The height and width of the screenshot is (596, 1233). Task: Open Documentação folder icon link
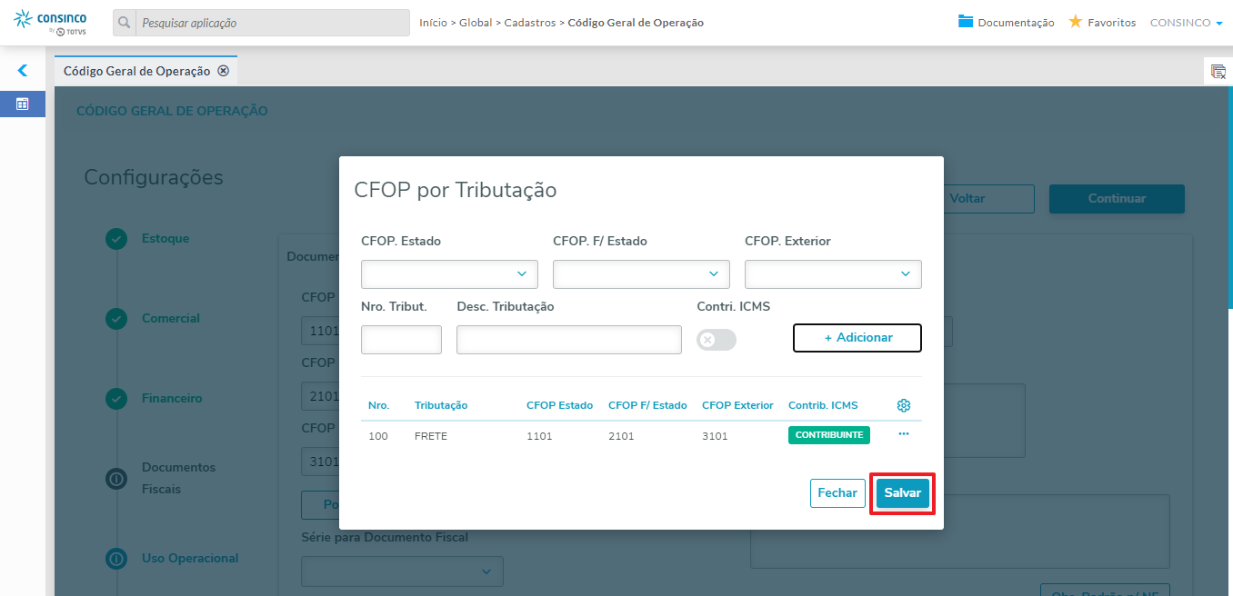[966, 22]
